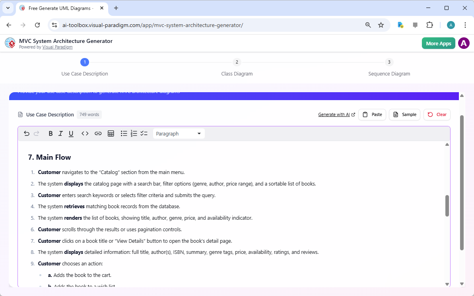Toggle italic formatting
474x296 pixels.
pos(60,133)
